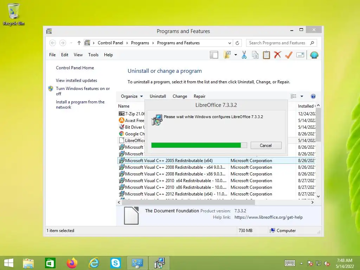Click the folder options toolbar icon

point(227,55)
